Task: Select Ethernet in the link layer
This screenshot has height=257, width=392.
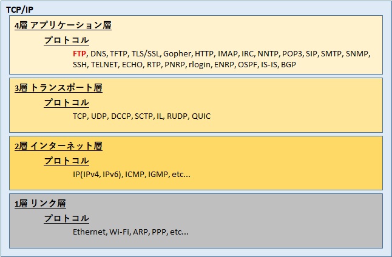Action: click(89, 232)
